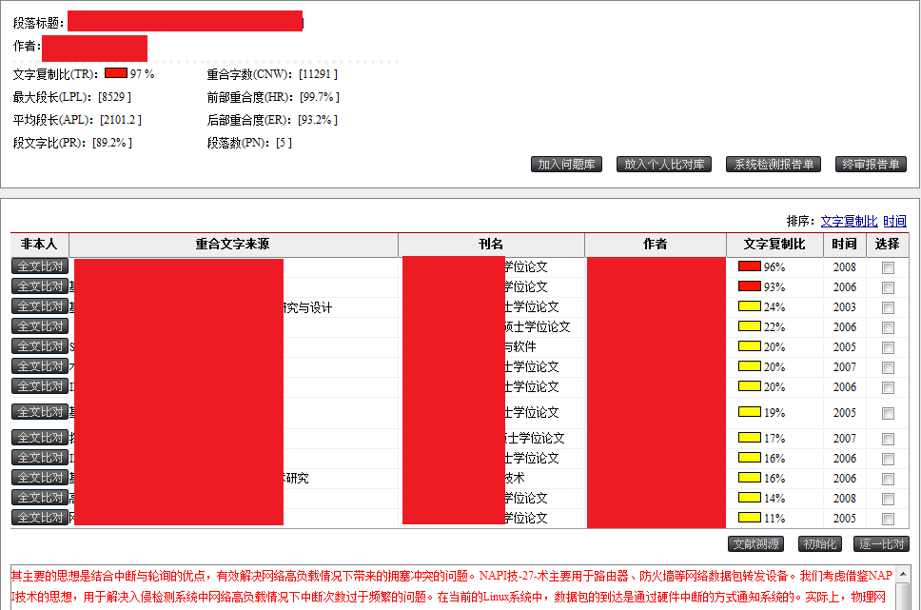Sort results by 时间 link

point(894,221)
